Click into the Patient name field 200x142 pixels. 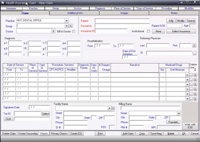[122, 21]
